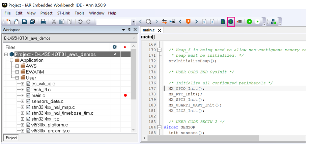
Task: Click the Navigate Forward page icon
Action: pyautogui.click(x=212, y=22)
